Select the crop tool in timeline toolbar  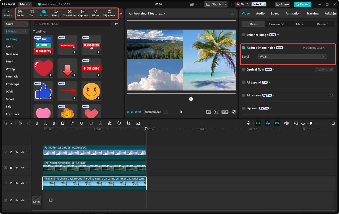click(128, 123)
